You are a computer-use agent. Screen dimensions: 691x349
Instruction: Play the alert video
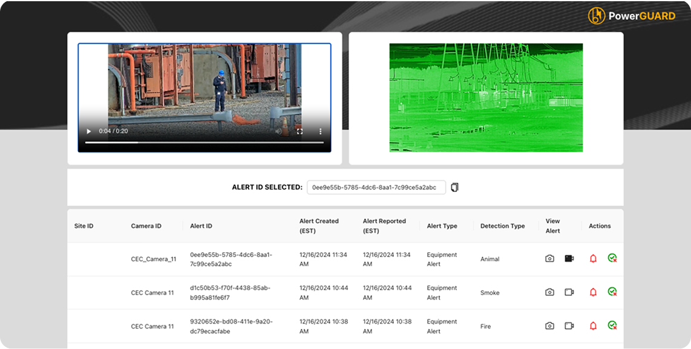point(89,131)
